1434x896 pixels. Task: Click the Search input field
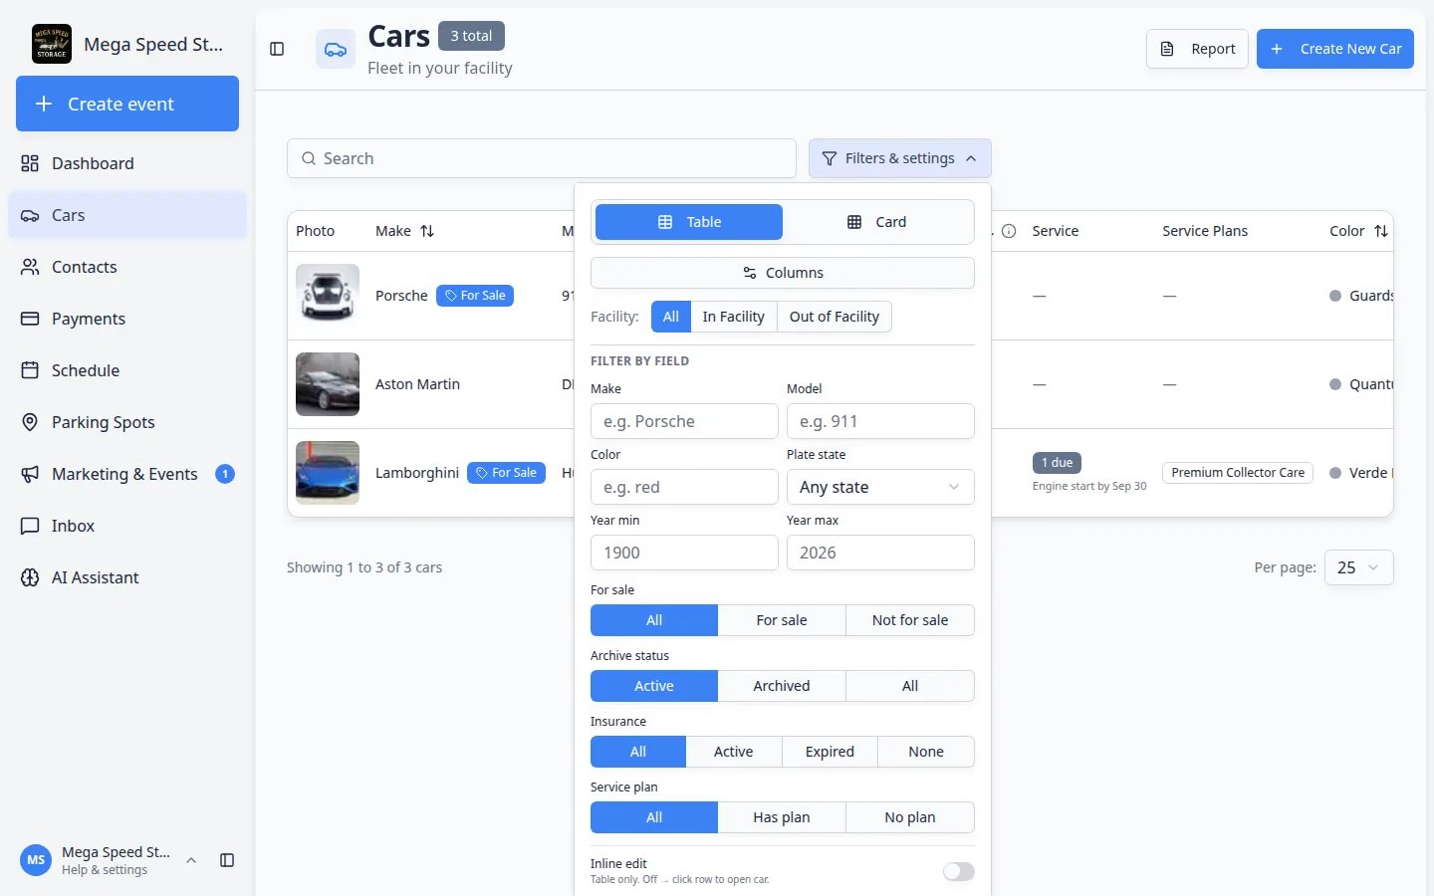(x=542, y=158)
